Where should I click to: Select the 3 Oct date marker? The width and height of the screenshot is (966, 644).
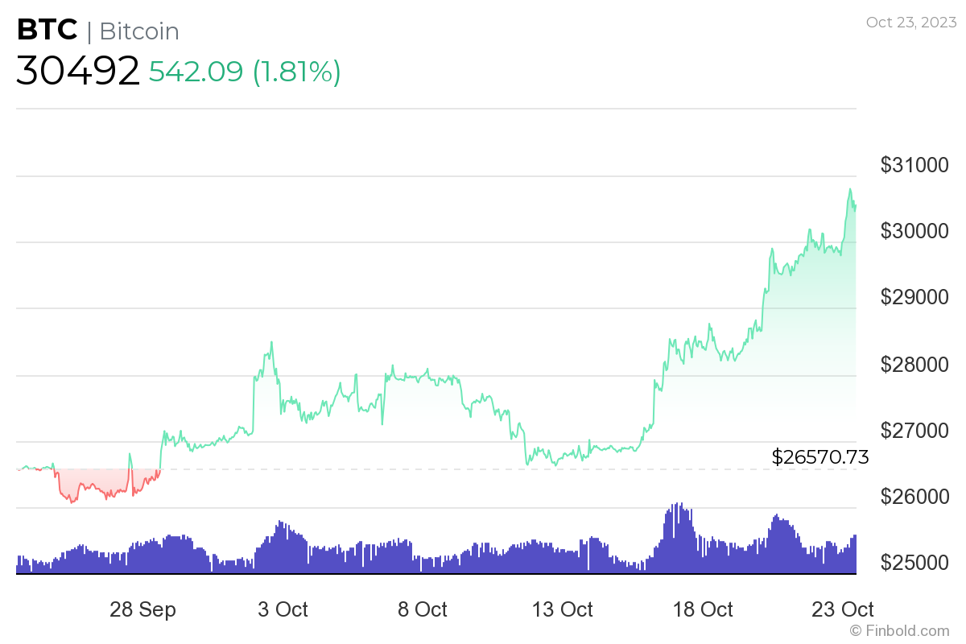[283, 609]
